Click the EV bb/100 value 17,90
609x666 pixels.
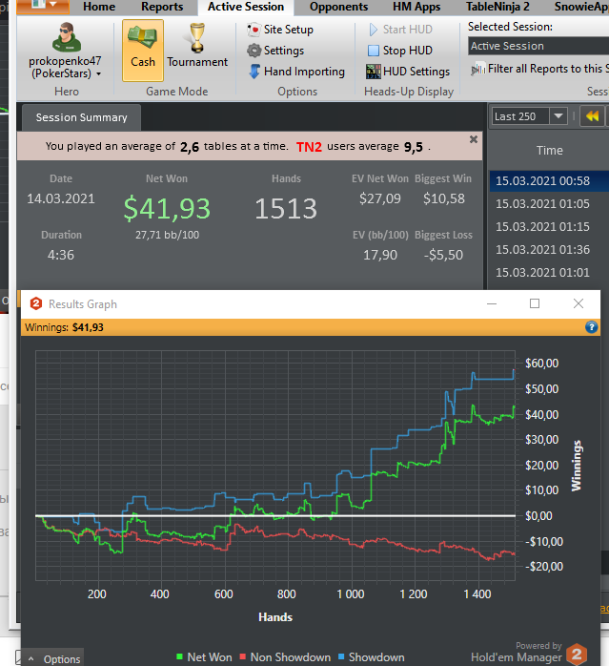point(380,255)
